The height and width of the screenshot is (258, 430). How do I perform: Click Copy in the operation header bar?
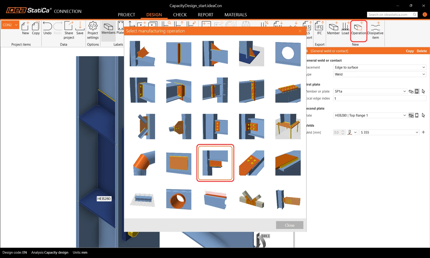coord(410,51)
